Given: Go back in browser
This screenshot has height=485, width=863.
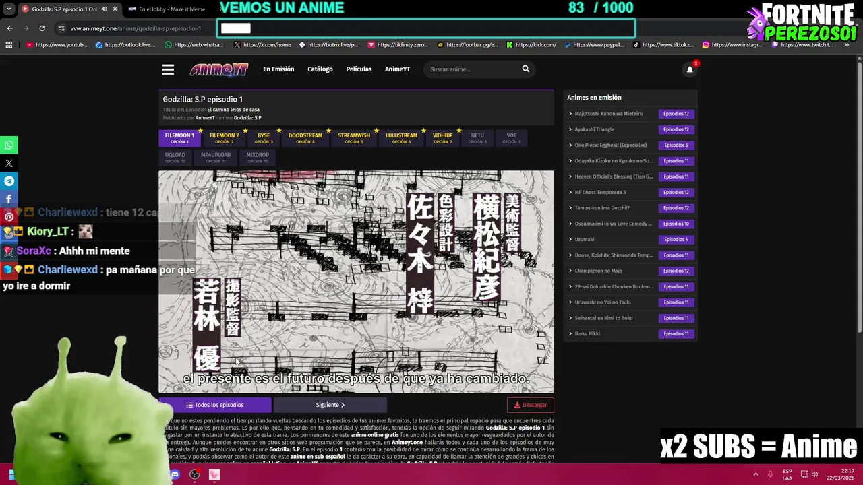Looking at the screenshot, I should pos(9,28).
